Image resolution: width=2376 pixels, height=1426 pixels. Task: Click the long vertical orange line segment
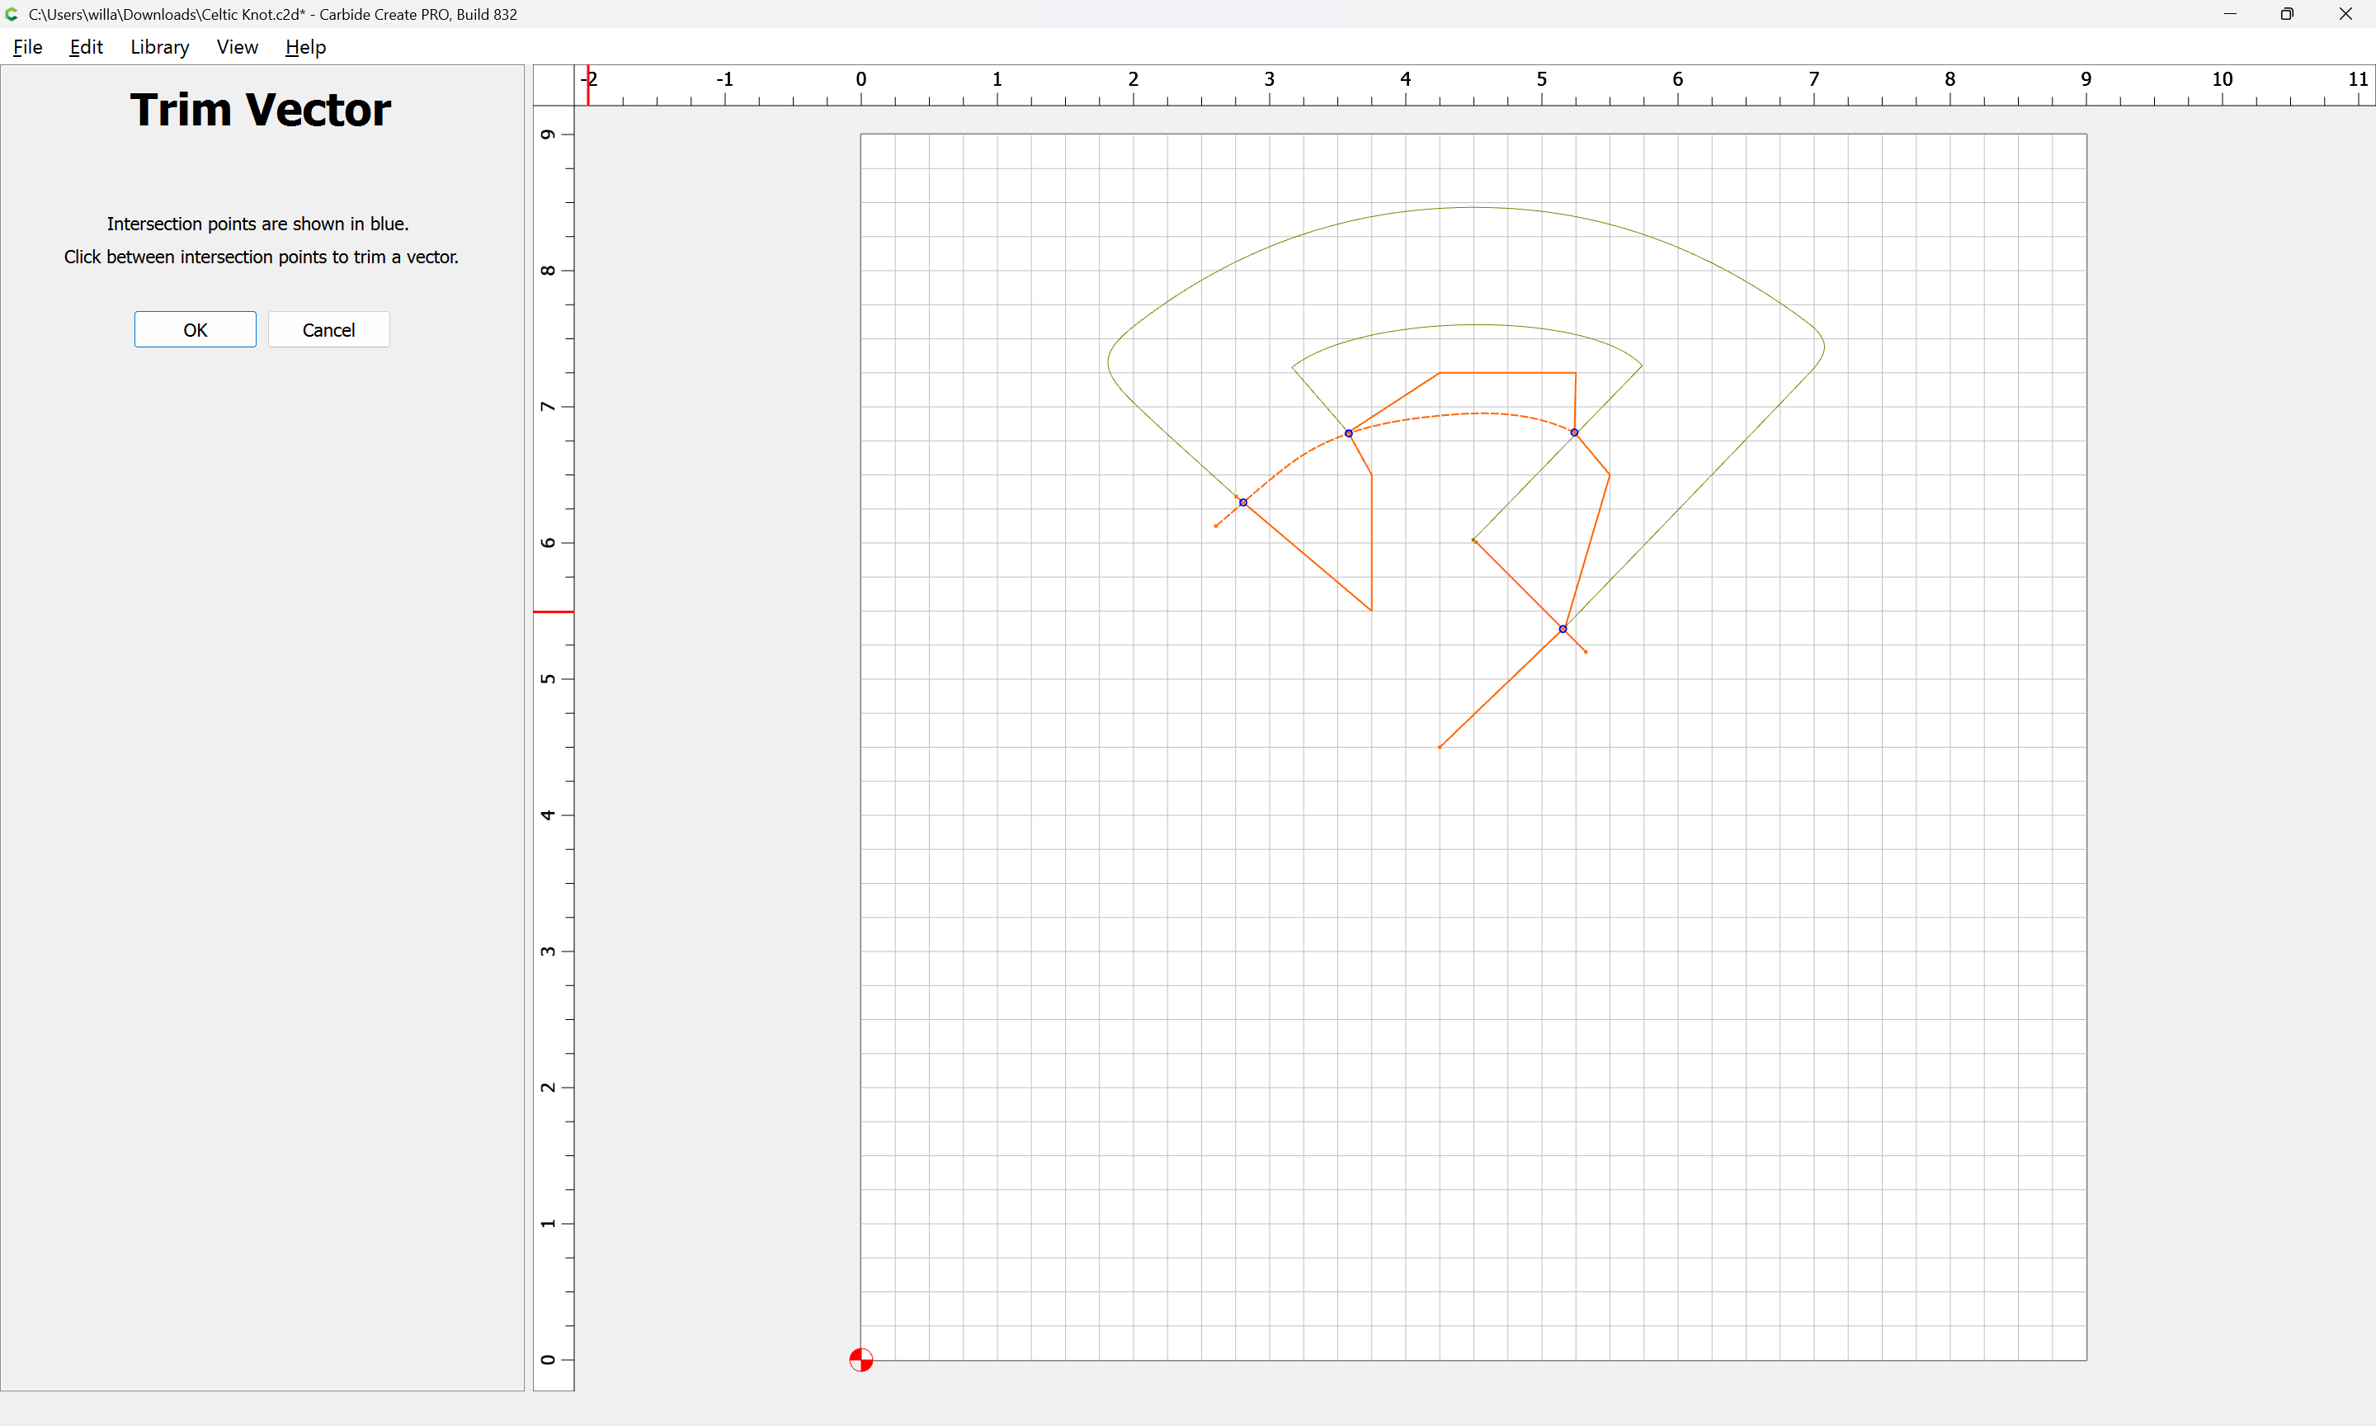point(1371,543)
